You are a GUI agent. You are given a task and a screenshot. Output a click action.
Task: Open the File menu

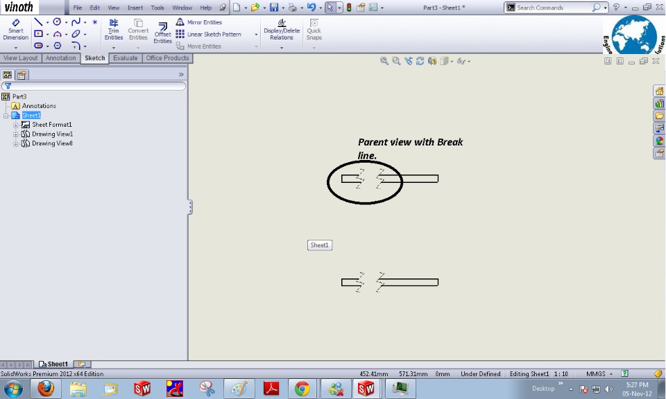[77, 8]
